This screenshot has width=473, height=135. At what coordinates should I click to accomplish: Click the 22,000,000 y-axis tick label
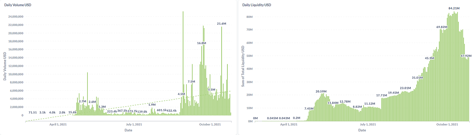pyautogui.click(x=16, y=25)
